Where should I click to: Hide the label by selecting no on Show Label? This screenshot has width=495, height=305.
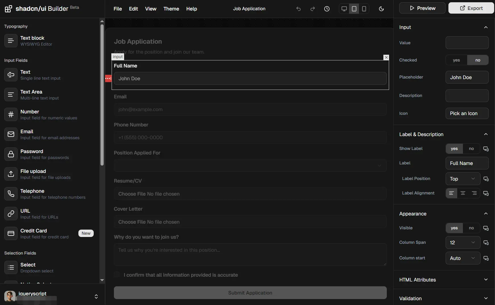coord(472,149)
